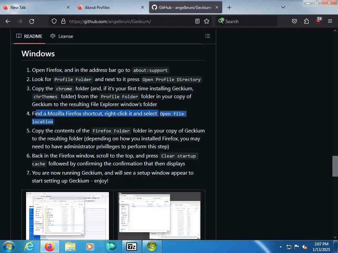Click the red extension badge showing 51
Viewport: 338px width, 253px height.
tap(319, 21)
